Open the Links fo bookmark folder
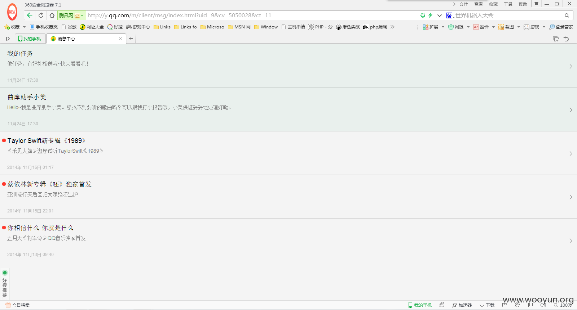This screenshot has height=310, width=577. [185, 27]
